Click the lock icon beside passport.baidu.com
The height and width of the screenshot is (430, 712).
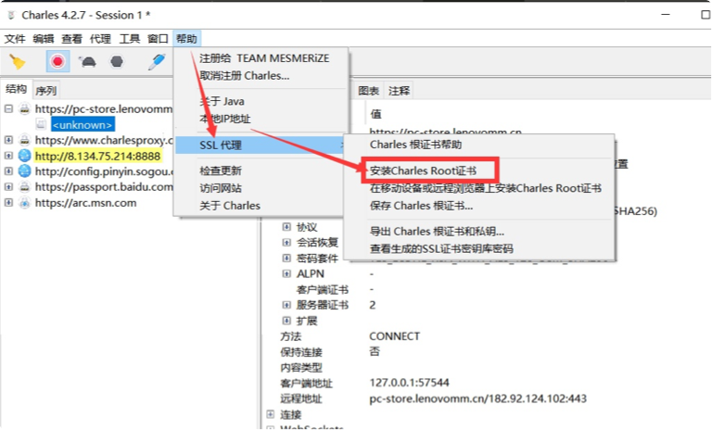[x=24, y=186]
